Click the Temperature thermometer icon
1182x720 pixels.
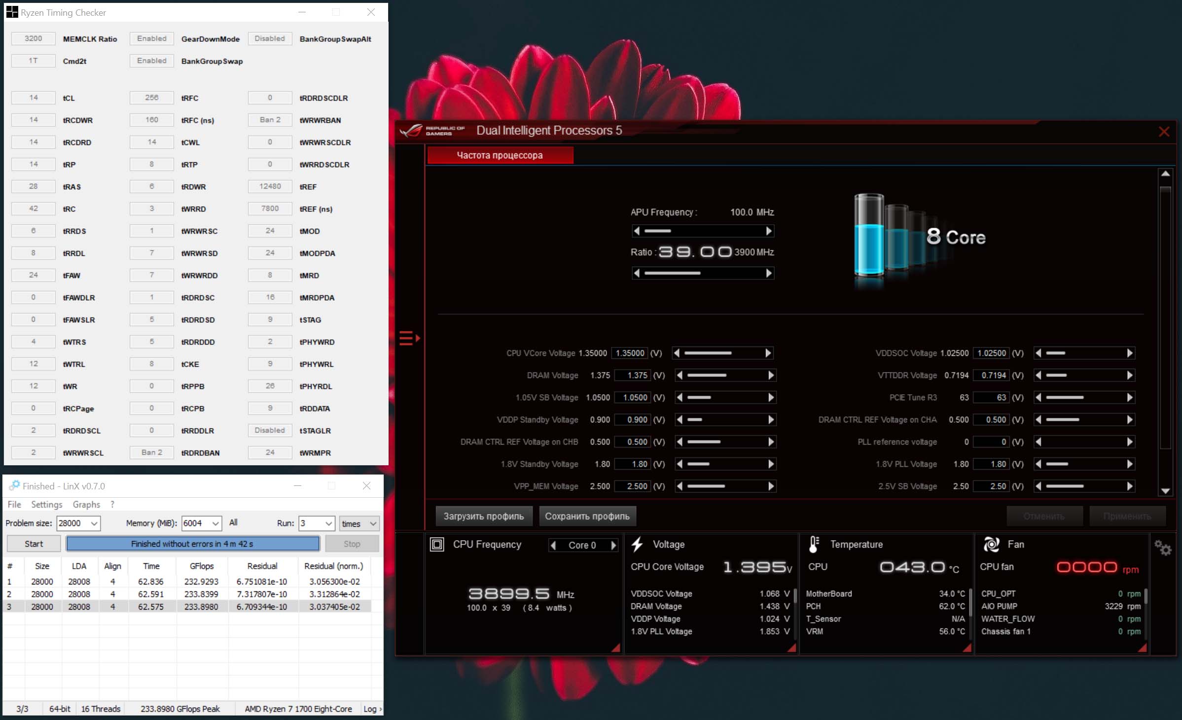(x=814, y=544)
